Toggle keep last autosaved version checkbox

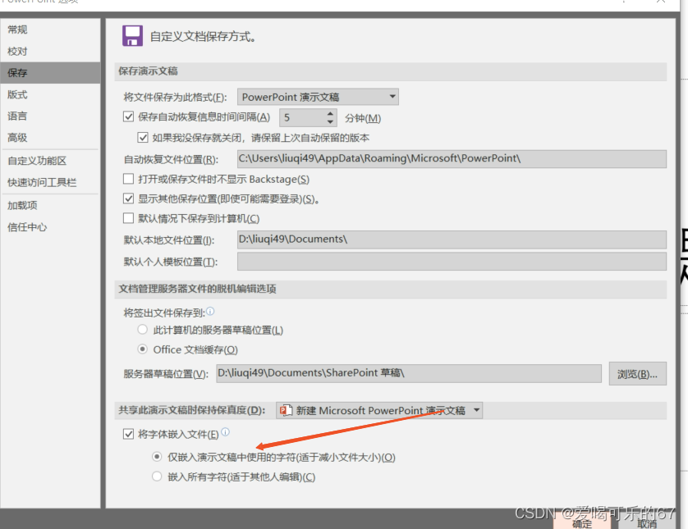143,138
